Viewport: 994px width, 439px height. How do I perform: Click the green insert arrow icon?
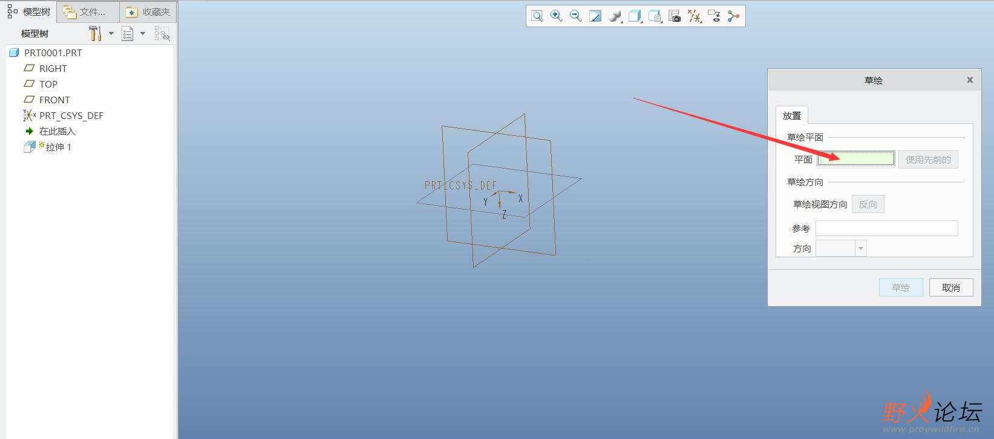coord(29,131)
